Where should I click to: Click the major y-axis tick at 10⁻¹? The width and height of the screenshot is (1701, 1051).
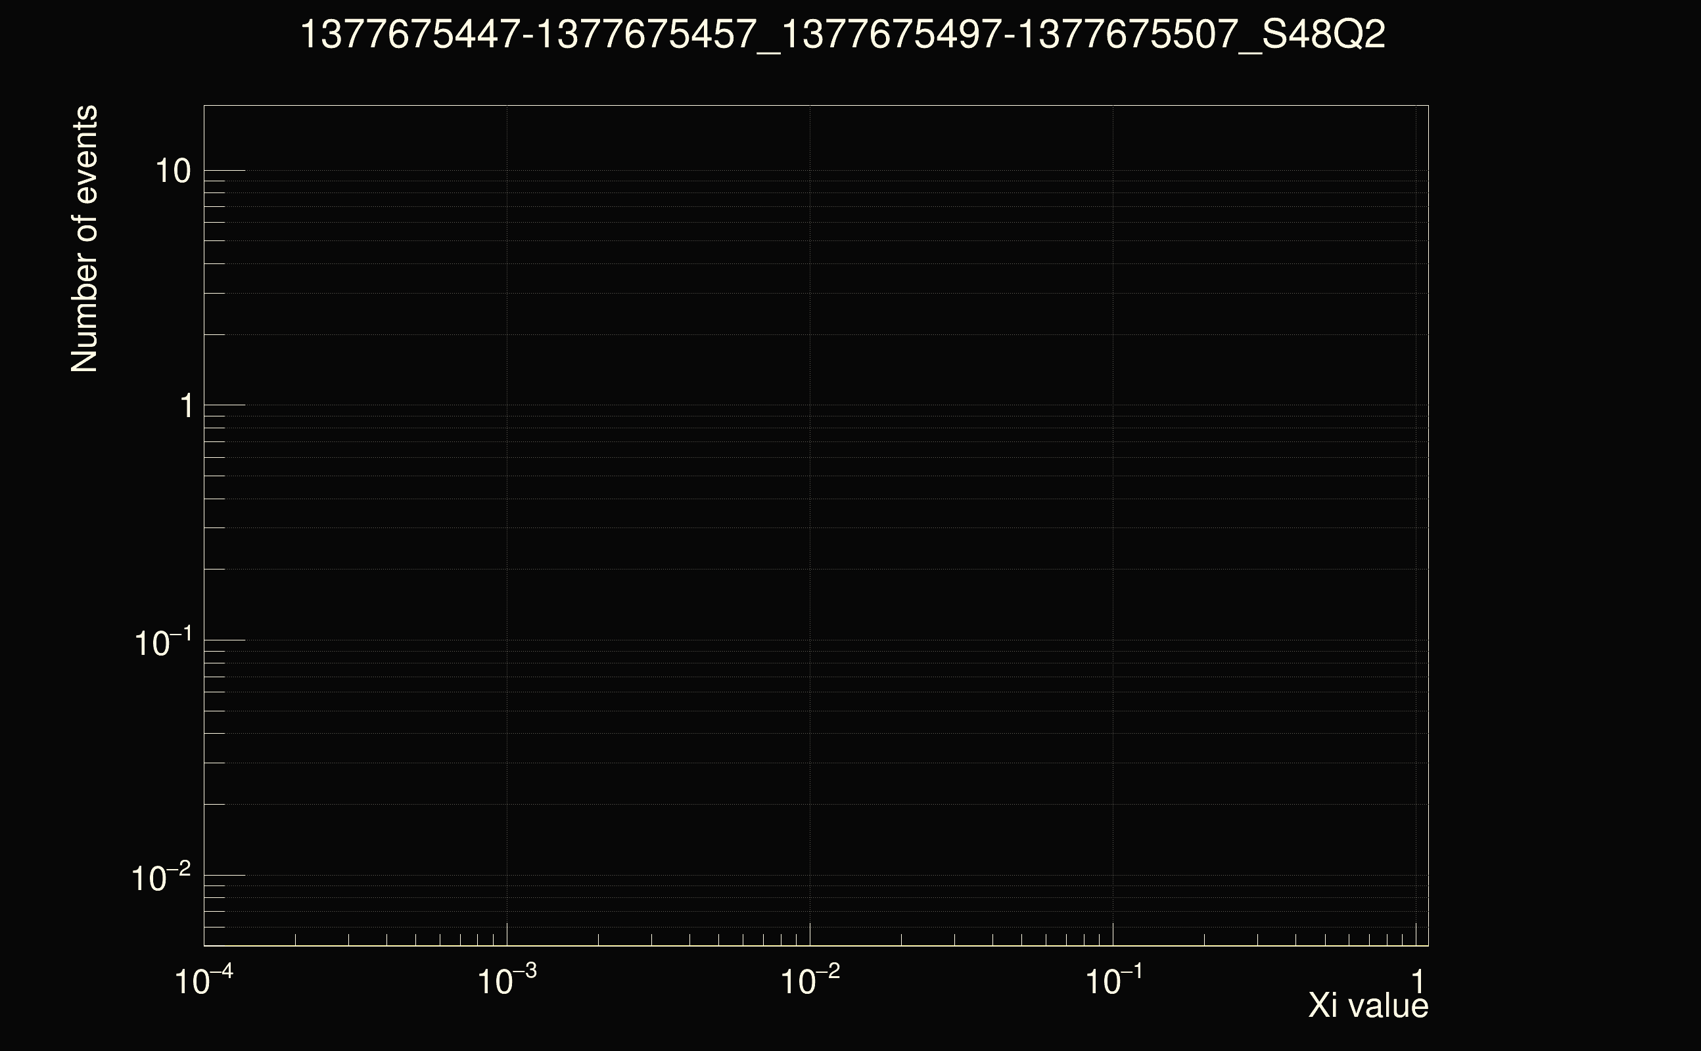point(225,640)
